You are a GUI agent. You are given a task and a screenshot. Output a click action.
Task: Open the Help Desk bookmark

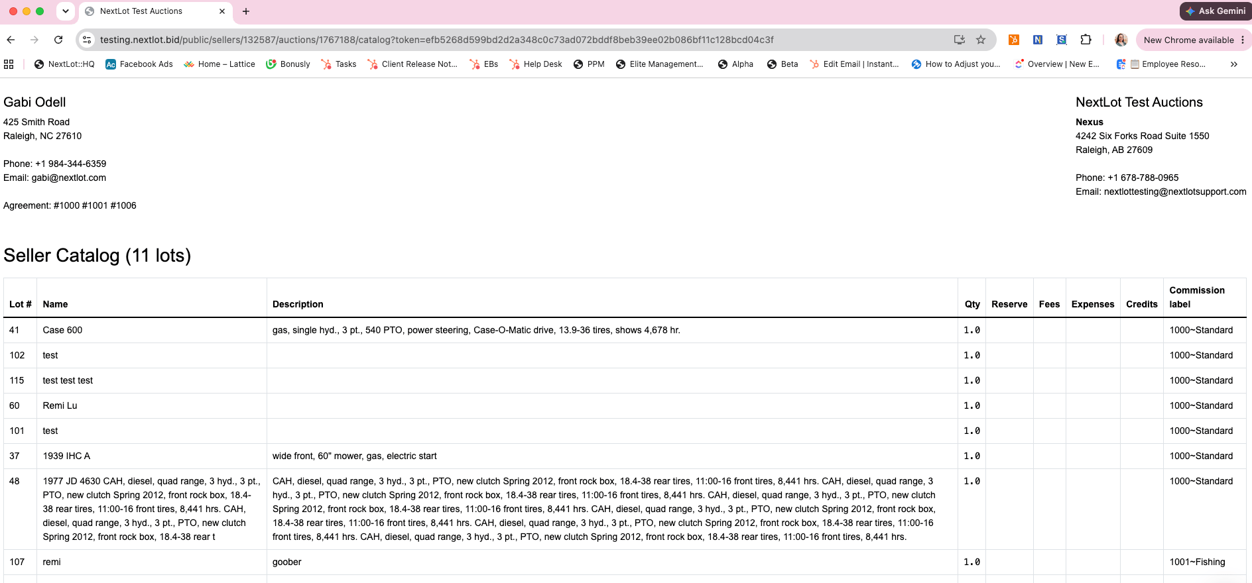pos(536,64)
